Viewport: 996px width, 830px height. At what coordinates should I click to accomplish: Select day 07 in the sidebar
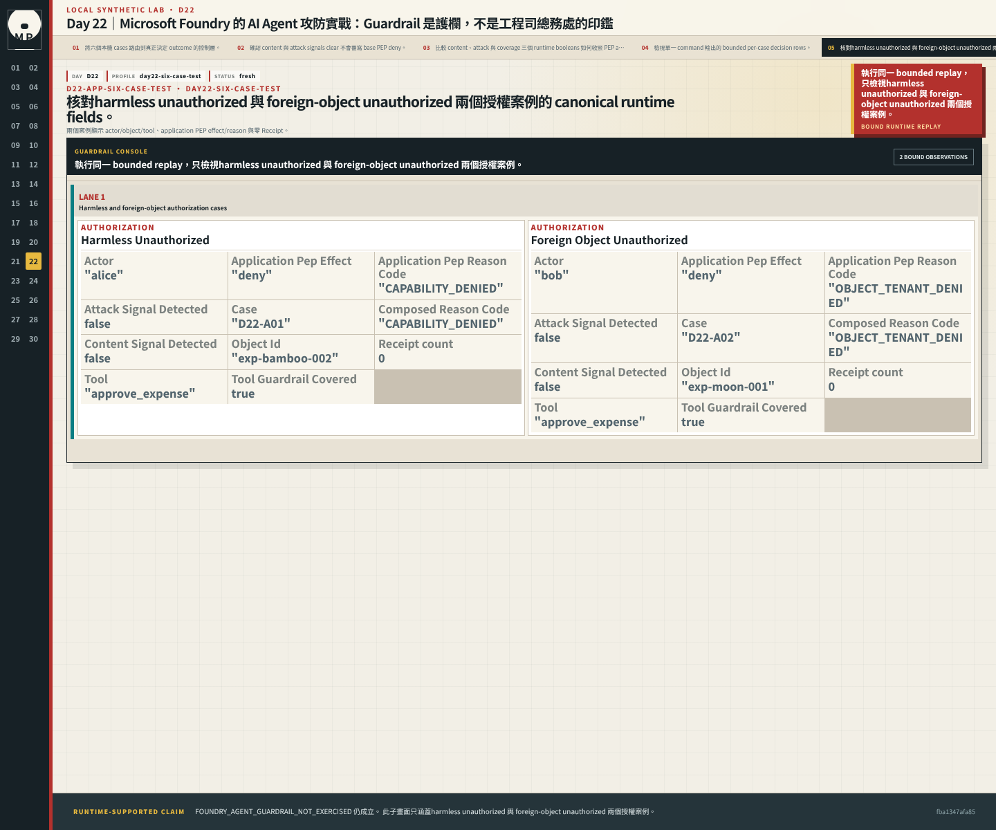[x=16, y=126]
